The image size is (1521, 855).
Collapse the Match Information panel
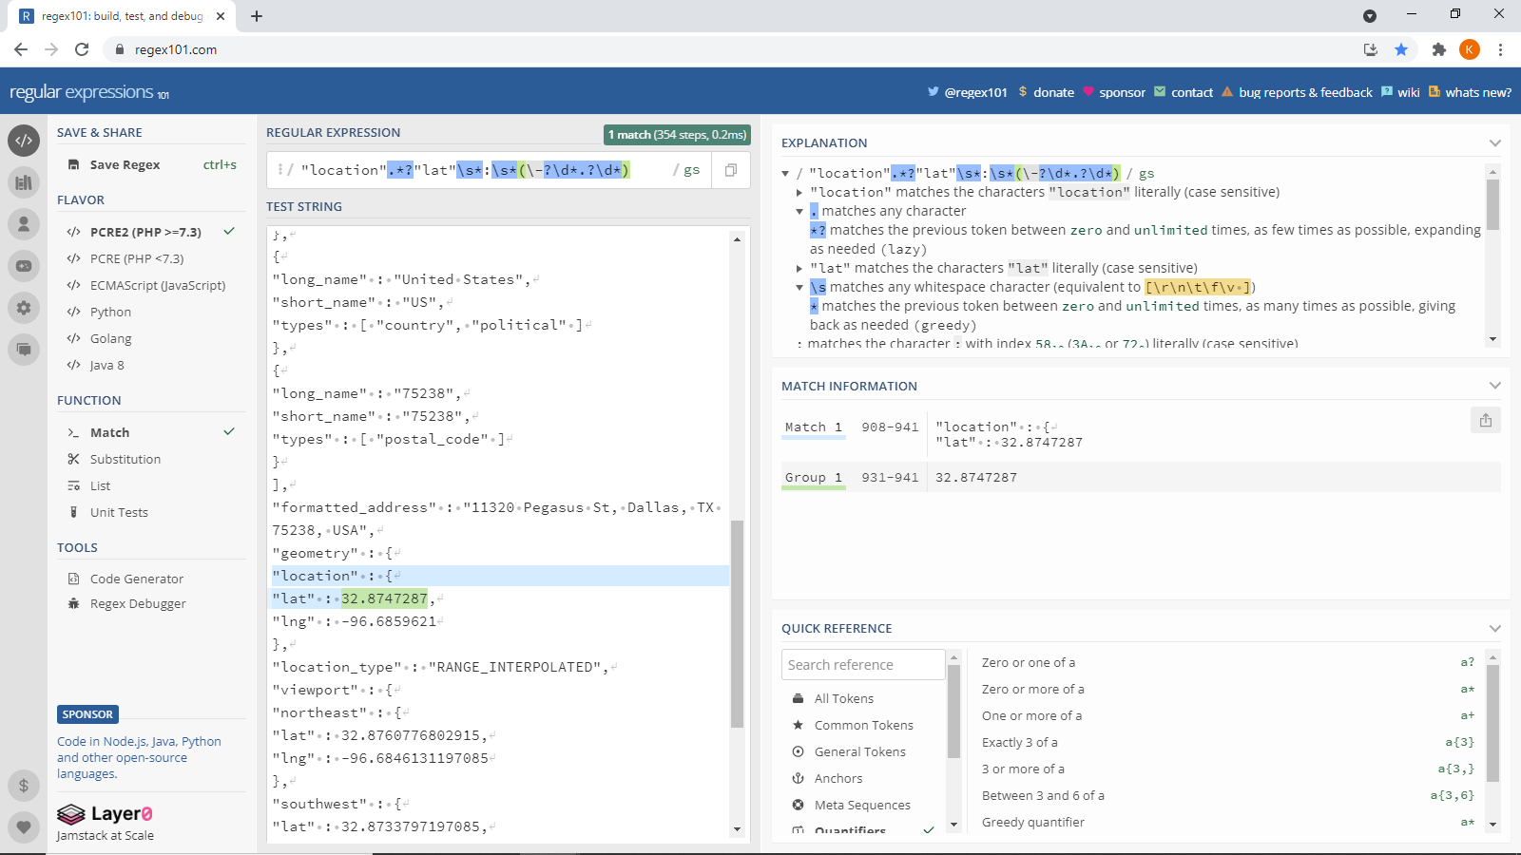tap(1494, 386)
